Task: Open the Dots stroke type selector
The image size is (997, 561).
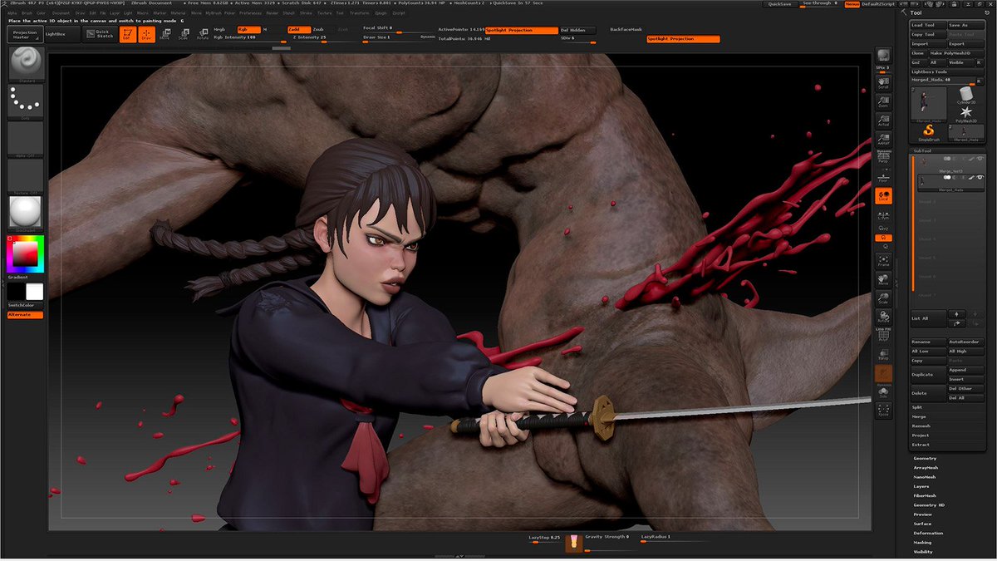Action: [26, 101]
